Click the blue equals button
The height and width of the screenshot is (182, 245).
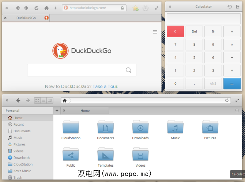232,84
